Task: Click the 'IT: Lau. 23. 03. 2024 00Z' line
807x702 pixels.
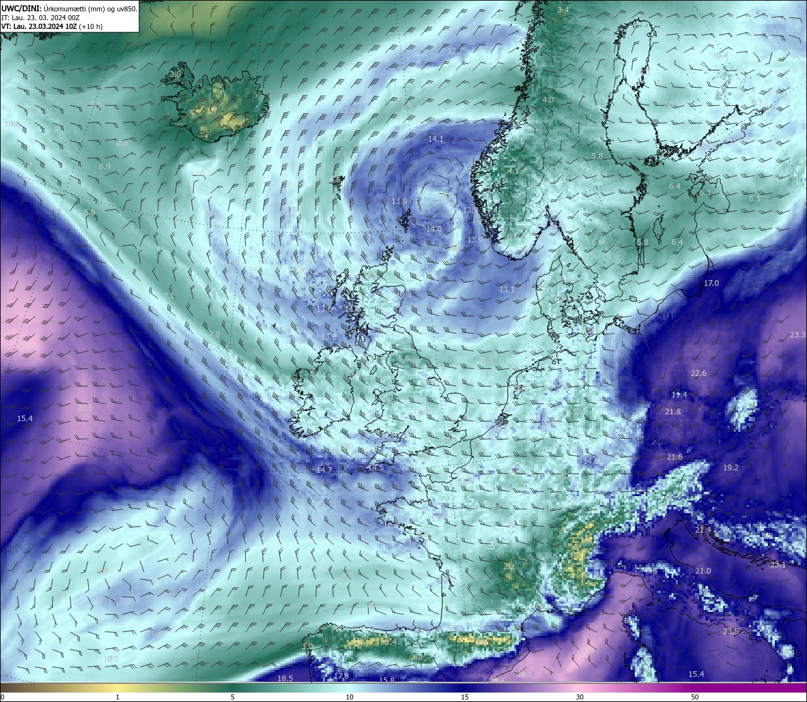Action: 40,18
